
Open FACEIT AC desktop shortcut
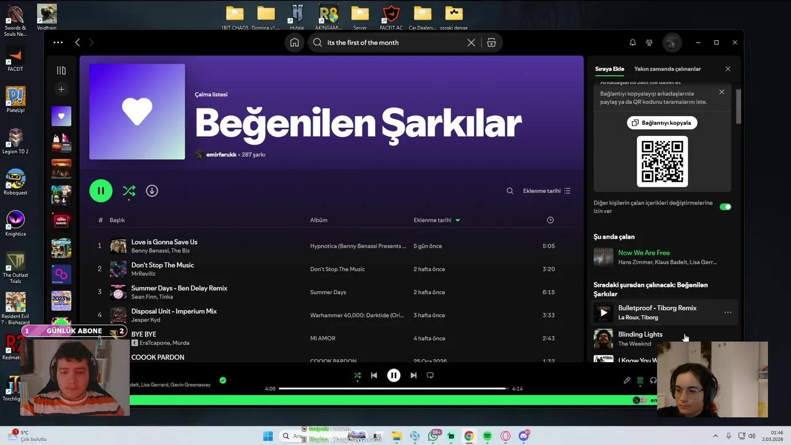pos(391,17)
